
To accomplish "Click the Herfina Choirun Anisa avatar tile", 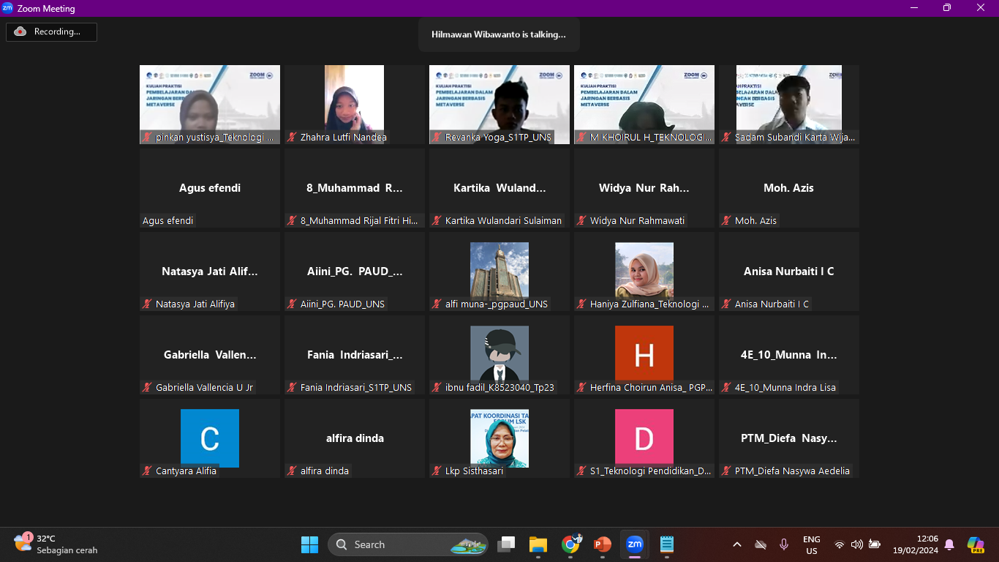I will click(644, 355).
